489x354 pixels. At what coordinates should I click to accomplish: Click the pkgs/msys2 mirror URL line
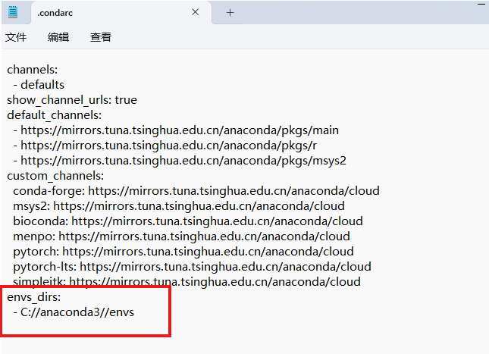pos(180,161)
